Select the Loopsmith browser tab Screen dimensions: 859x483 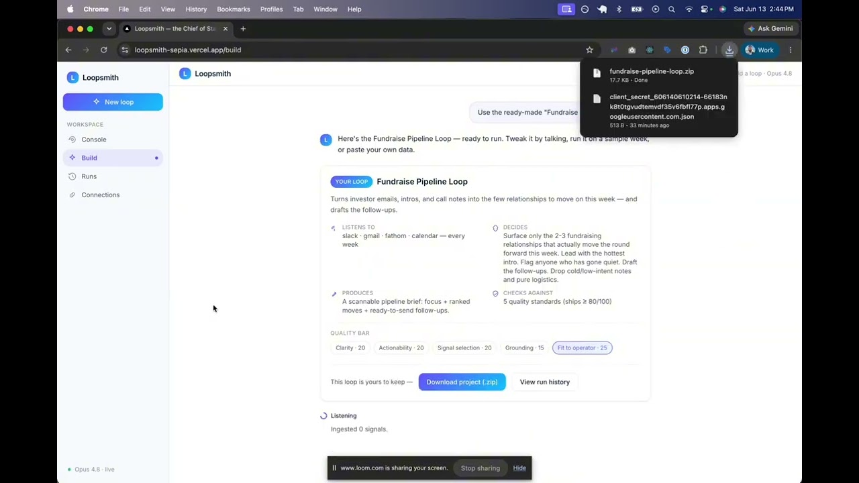pyautogui.click(x=176, y=29)
